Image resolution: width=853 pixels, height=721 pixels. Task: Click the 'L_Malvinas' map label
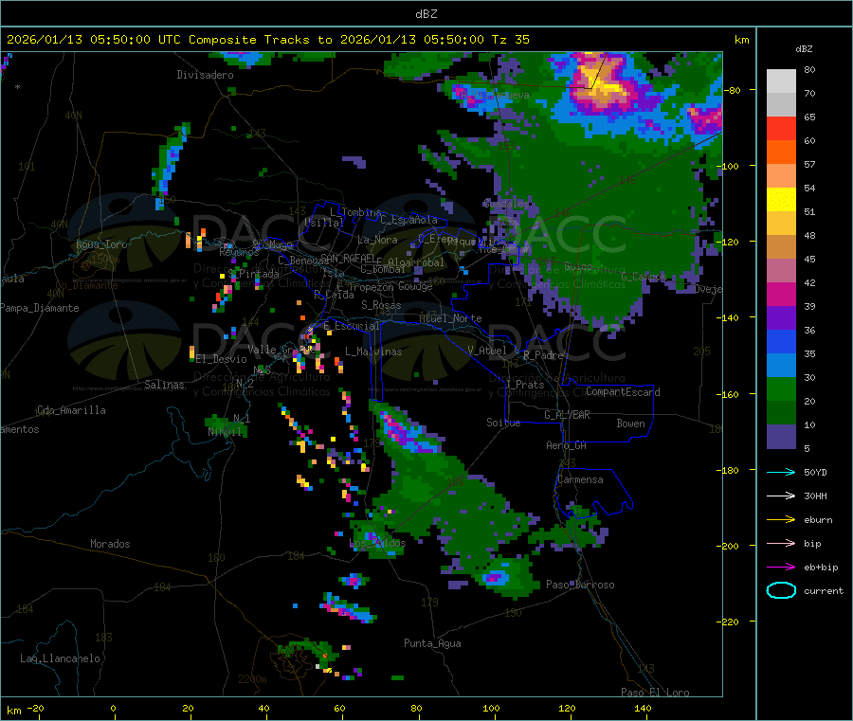click(373, 351)
